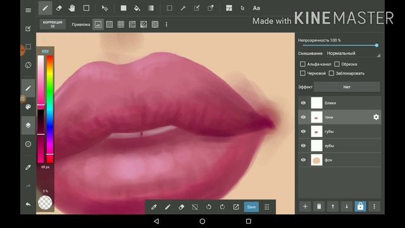
Task: Adjust the opacity Непрозрачность slider
Action: coord(339,45)
